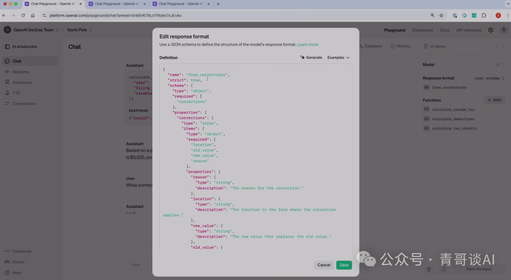Open the o1 model selector

pos(500,64)
